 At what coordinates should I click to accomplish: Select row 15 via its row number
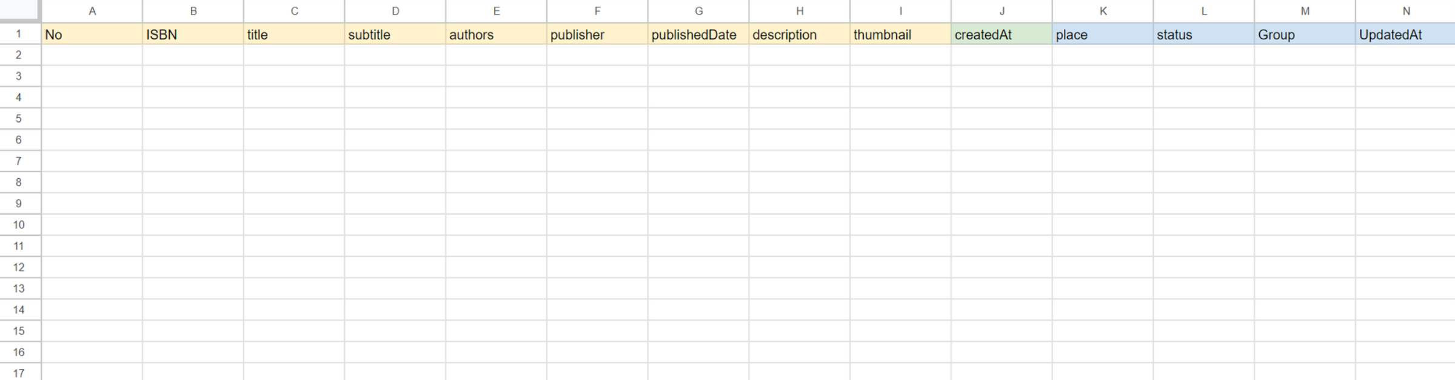coord(20,331)
